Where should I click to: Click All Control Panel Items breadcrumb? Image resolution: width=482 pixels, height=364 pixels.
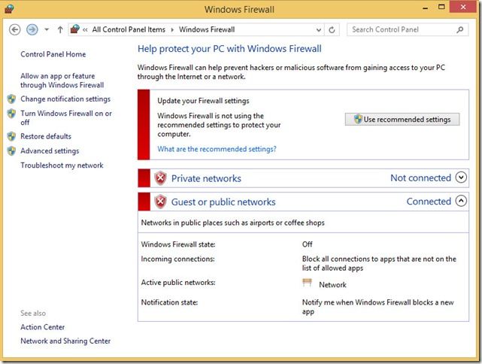[x=129, y=29]
